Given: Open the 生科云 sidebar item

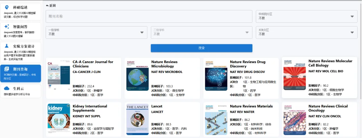Looking at the screenshot, I should pyautogui.click(x=20, y=91).
